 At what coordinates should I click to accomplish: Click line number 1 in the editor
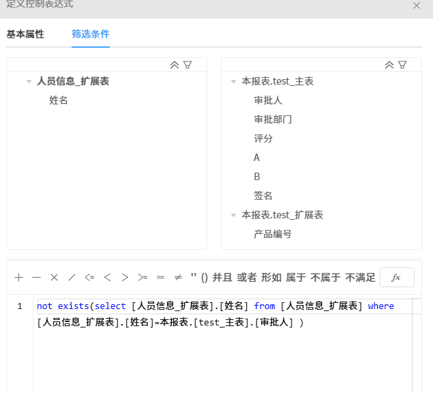(20, 306)
